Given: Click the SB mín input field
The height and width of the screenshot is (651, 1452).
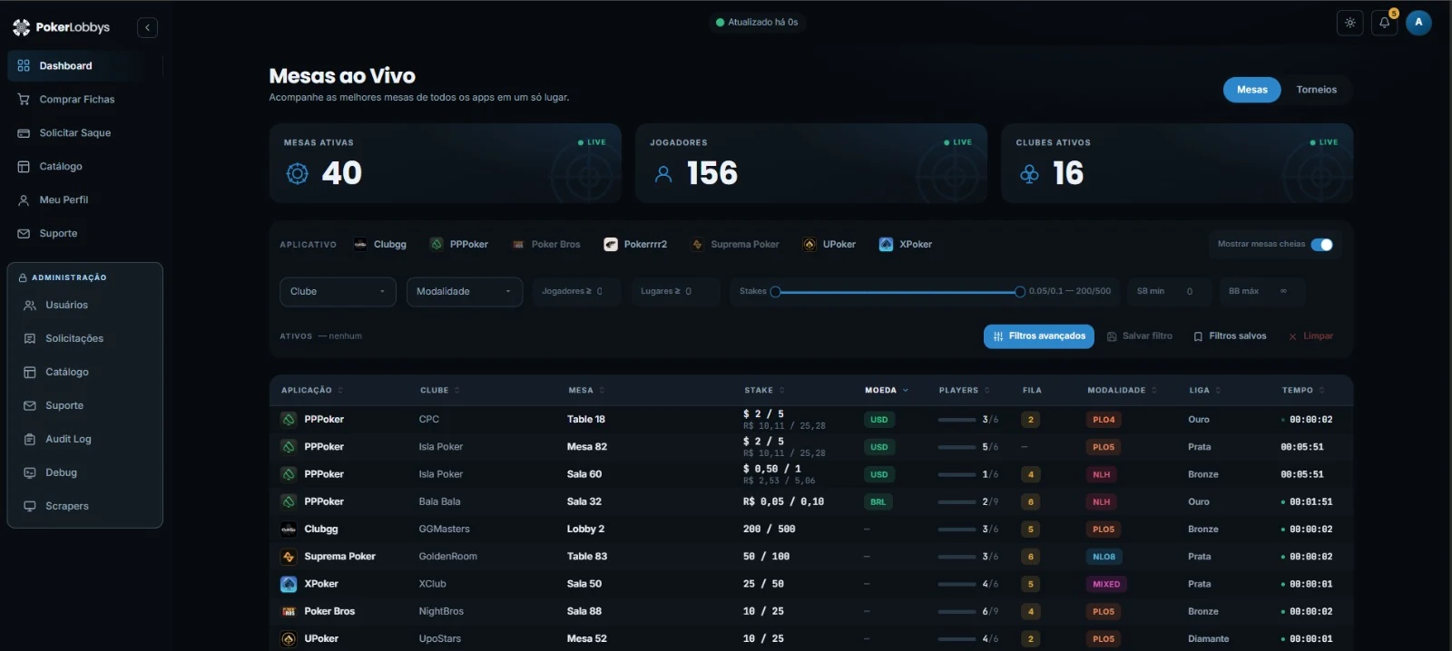Looking at the screenshot, I should coord(1168,291).
